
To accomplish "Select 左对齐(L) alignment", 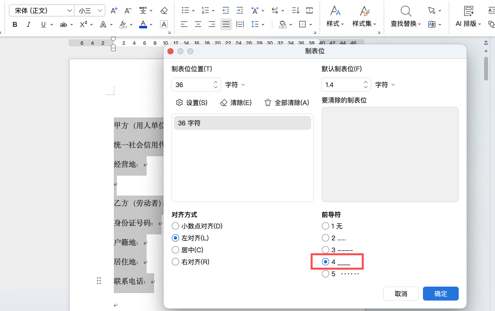I will click(x=190, y=238).
